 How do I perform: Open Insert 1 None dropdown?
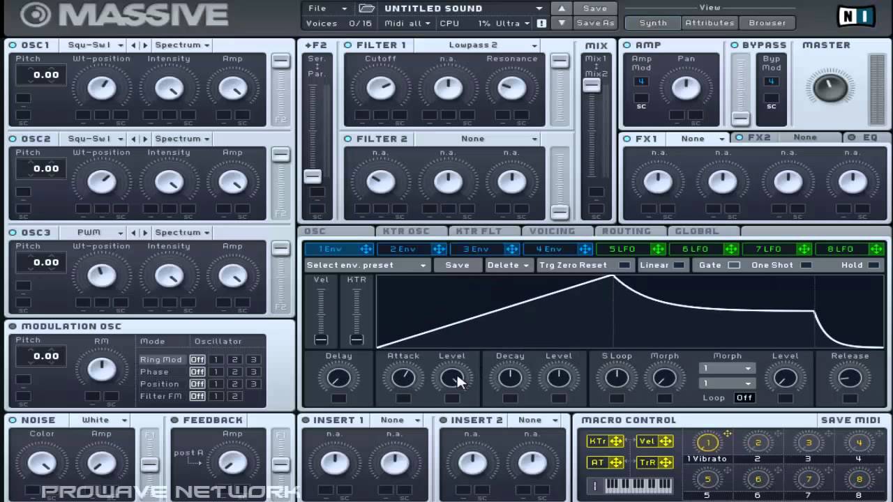pyautogui.click(x=398, y=420)
